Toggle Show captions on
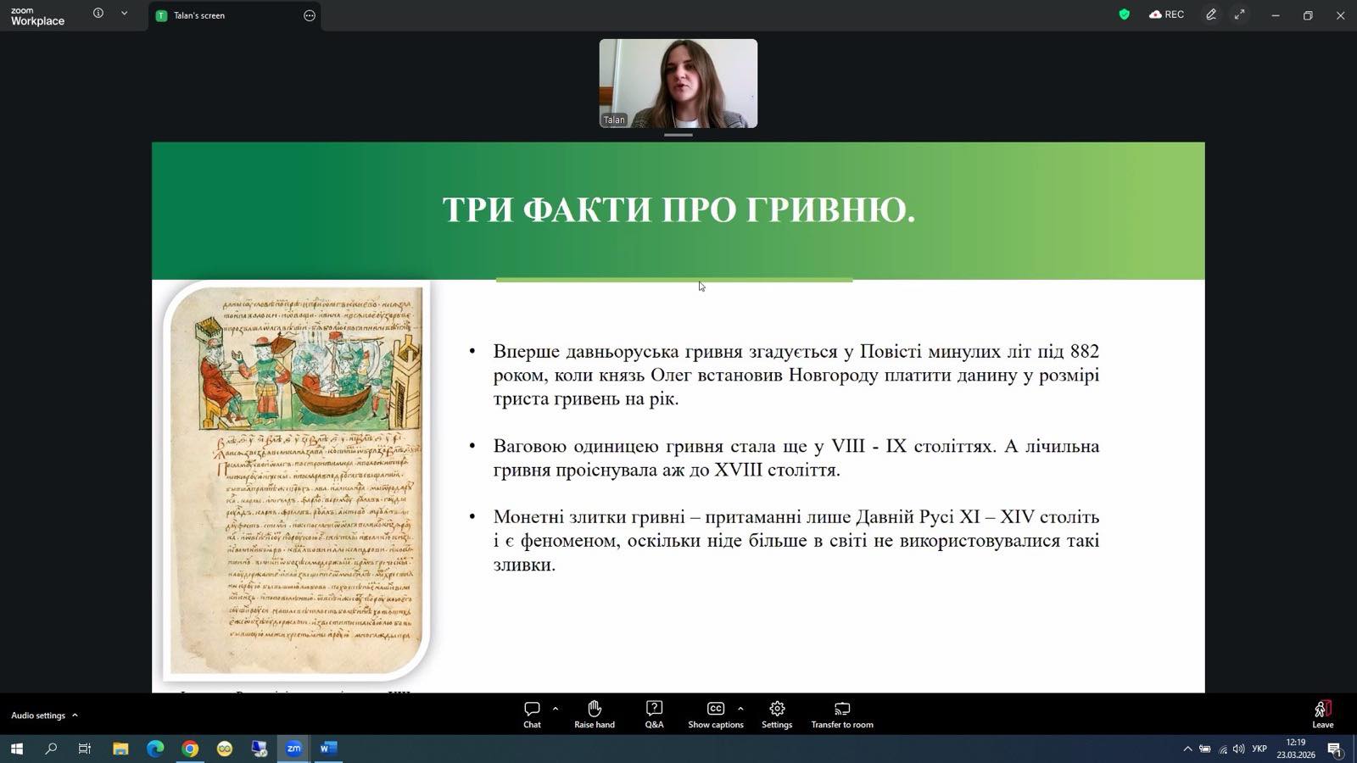This screenshot has width=1357, height=763. coord(715,714)
